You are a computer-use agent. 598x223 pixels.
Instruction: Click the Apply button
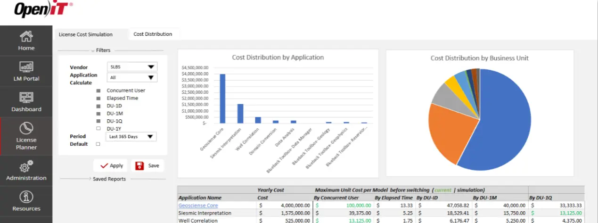110,165
